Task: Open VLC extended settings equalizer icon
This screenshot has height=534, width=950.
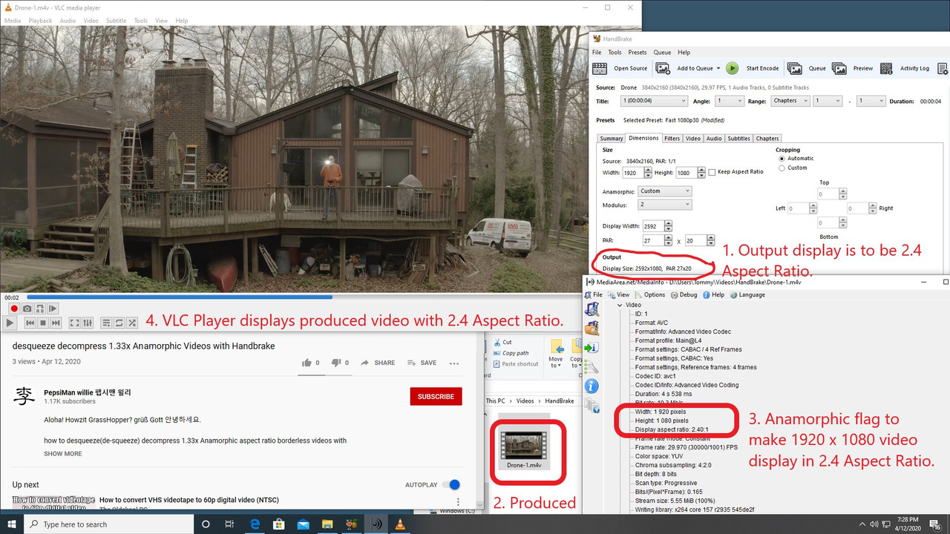Action: point(88,323)
